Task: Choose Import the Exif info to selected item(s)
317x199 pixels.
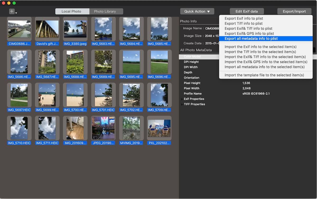Action: (266, 47)
